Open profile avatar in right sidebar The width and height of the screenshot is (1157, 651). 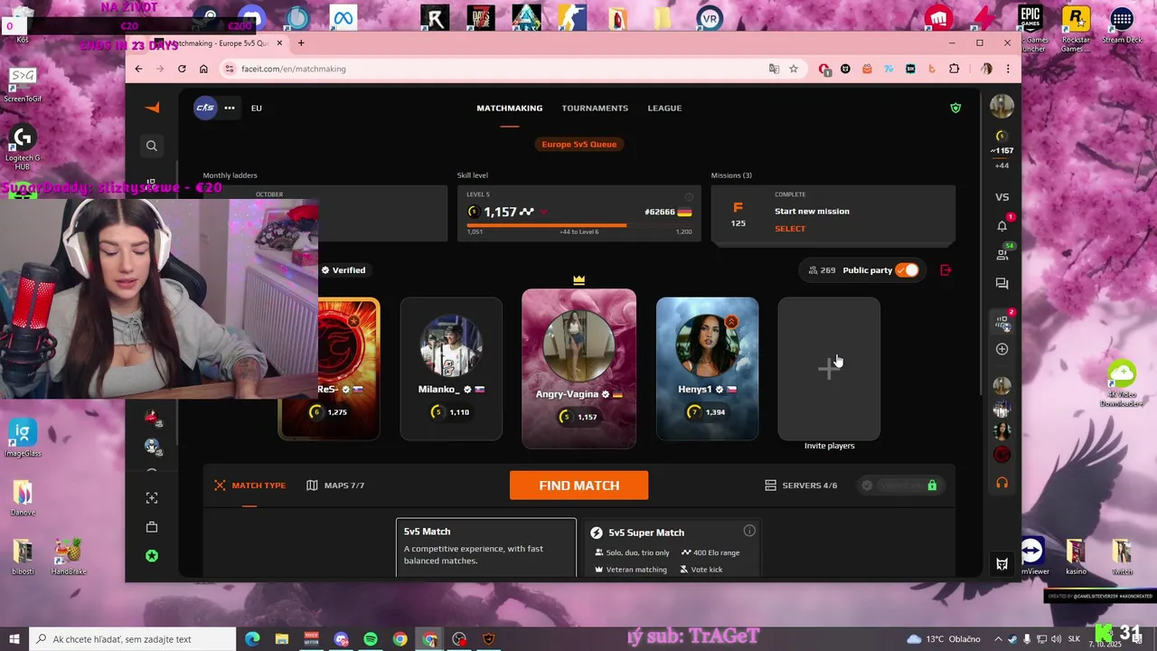[x=1002, y=107]
